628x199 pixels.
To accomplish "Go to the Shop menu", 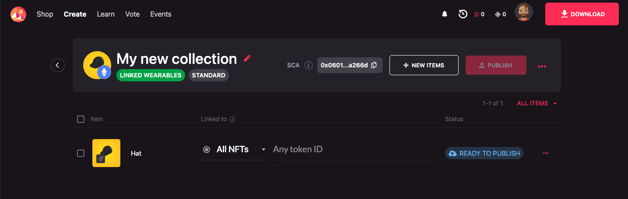I will pos(45,14).
